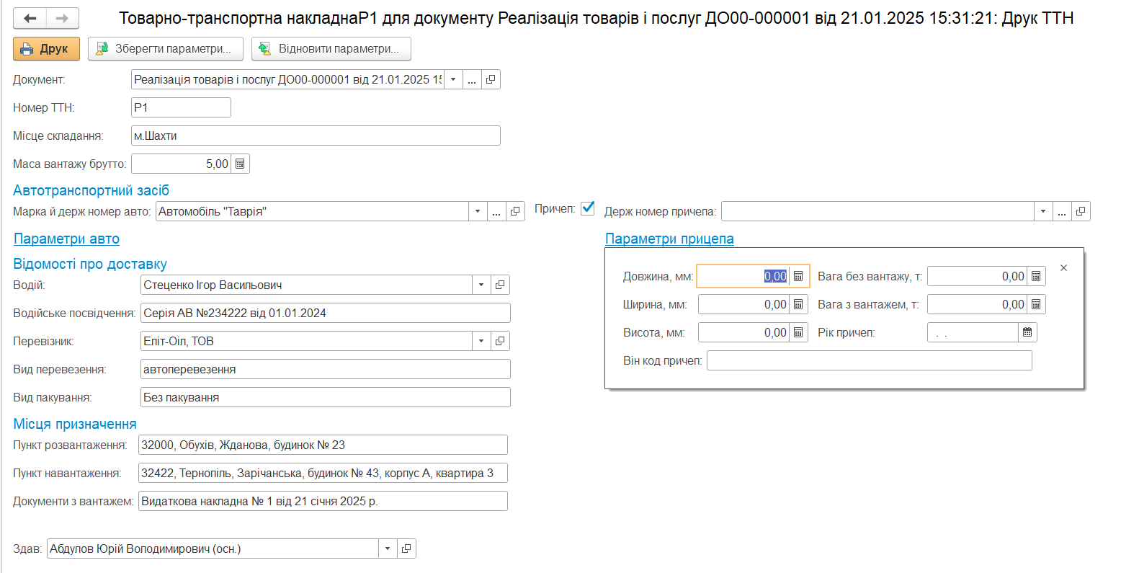Click the Держ номер причепа text field
The height and width of the screenshot is (573, 1121).
[877, 212]
